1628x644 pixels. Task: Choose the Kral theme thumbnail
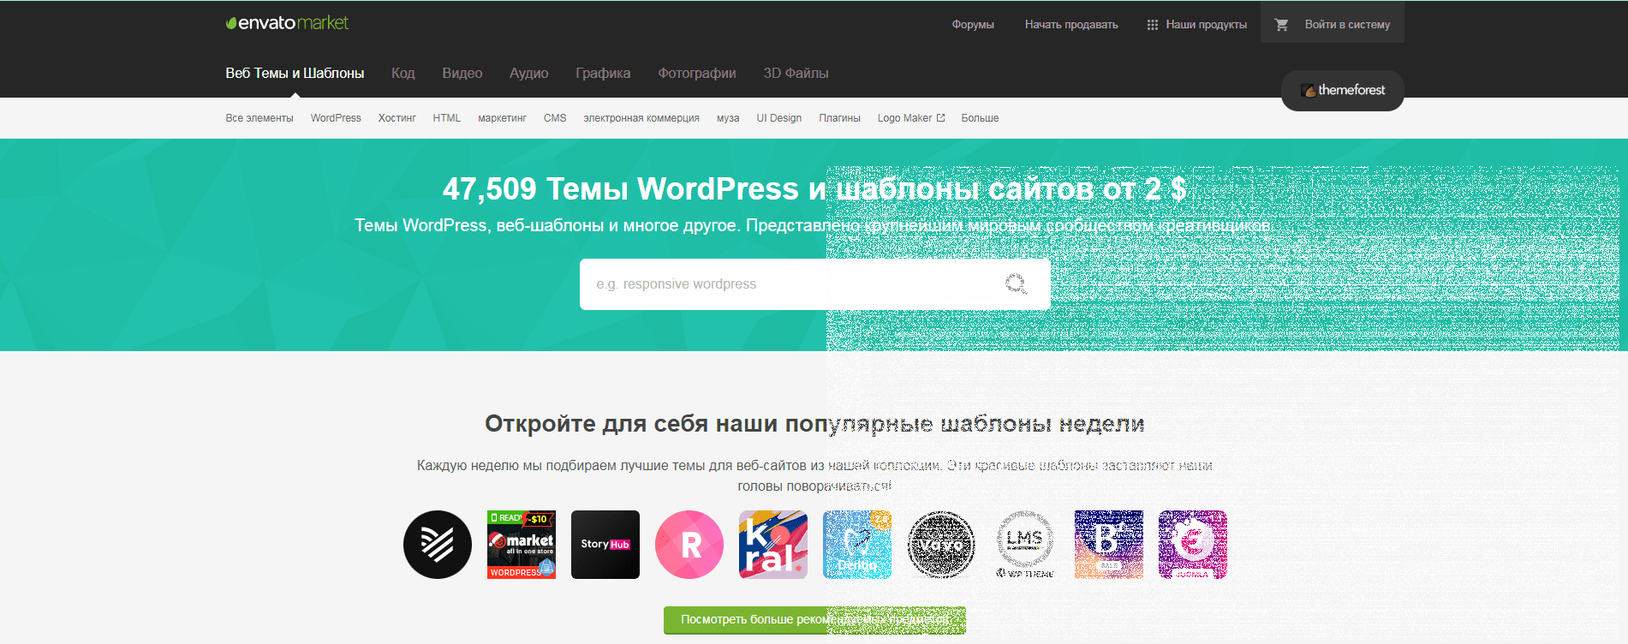point(773,545)
